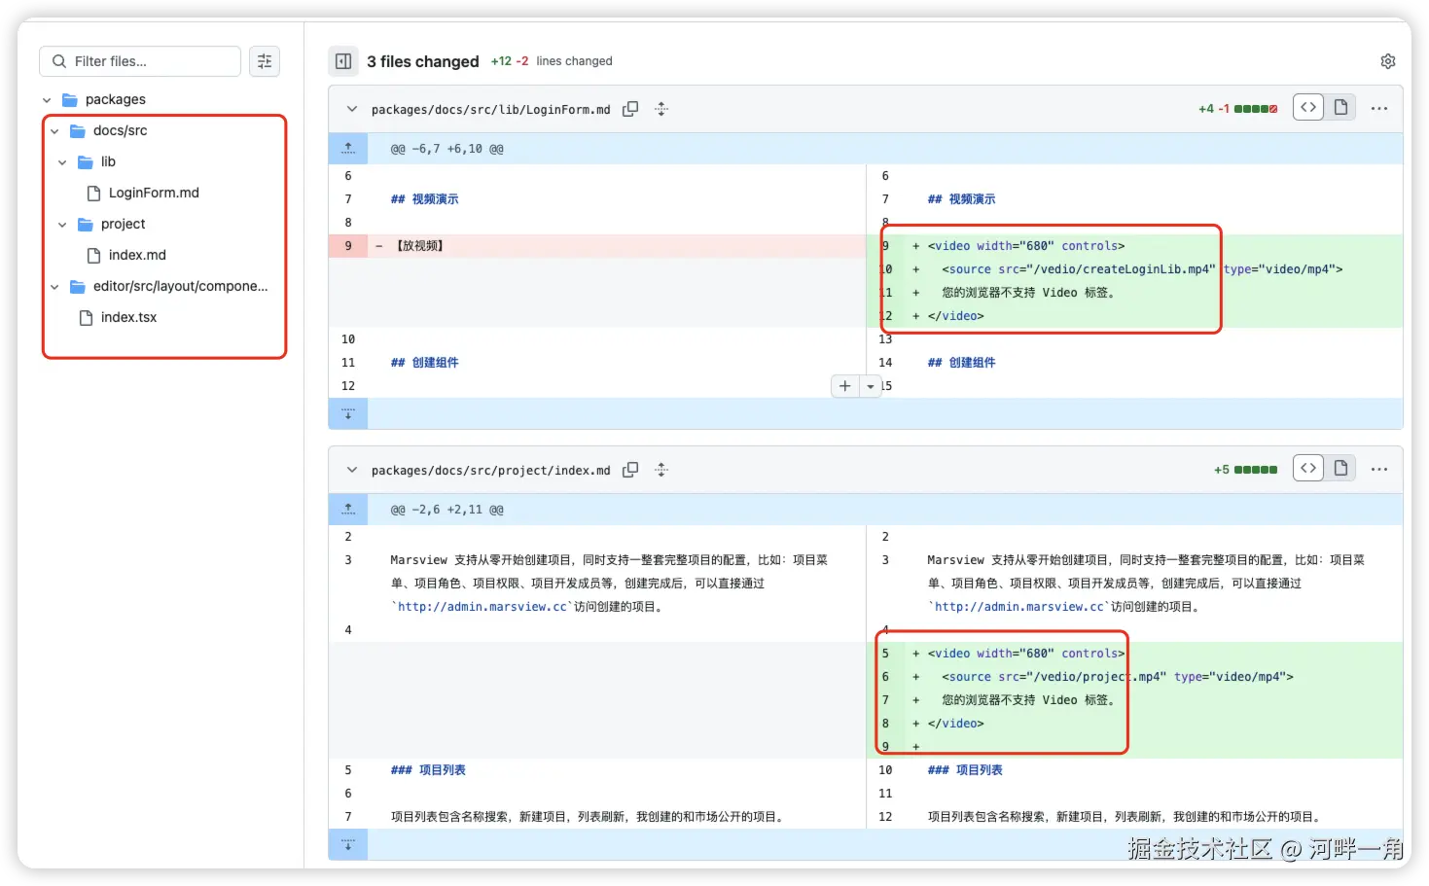Viewport: 1429px width, 886px height.
Task: Click packages/docs/src/lib/LoginForm.md file path link
Action: pyautogui.click(x=491, y=109)
